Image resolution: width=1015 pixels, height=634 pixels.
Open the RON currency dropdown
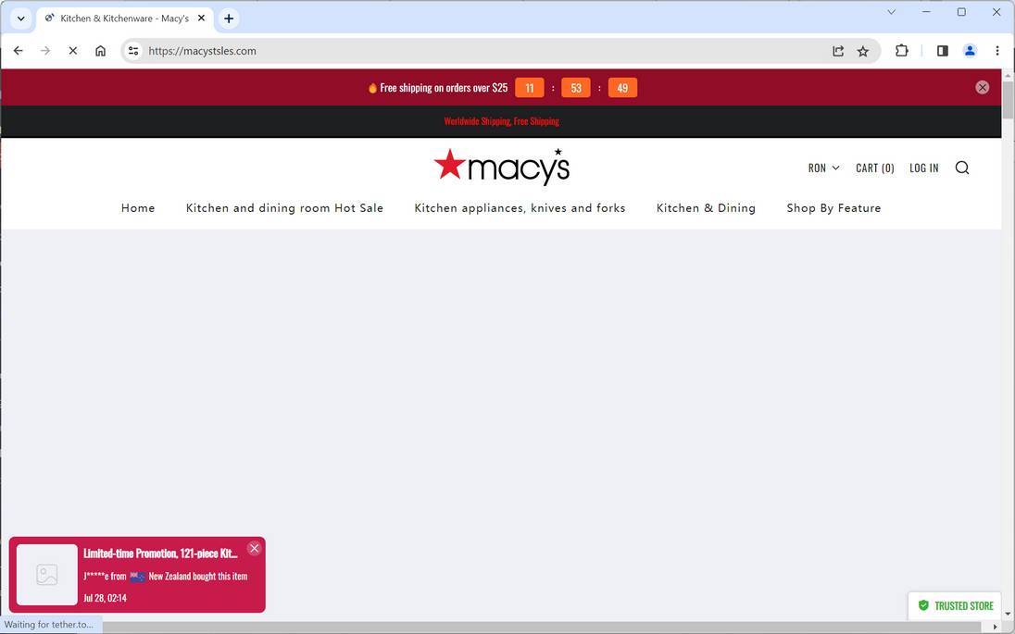coord(822,168)
